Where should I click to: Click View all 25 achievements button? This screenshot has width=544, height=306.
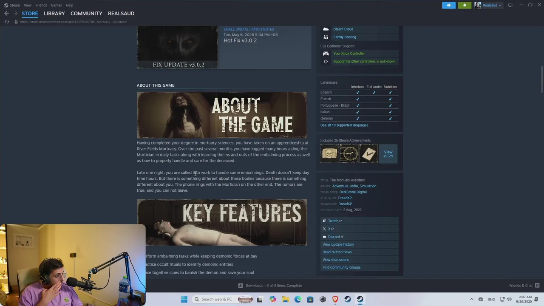click(x=388, y=154)
